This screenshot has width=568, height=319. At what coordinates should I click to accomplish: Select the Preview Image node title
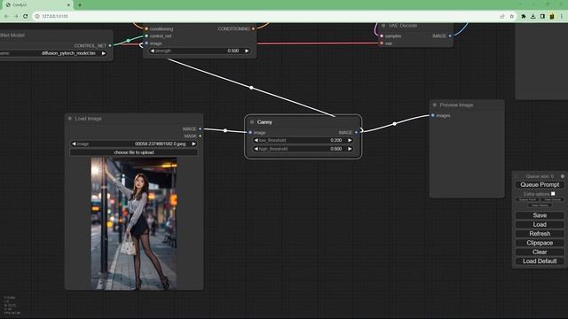coord(456,105)
